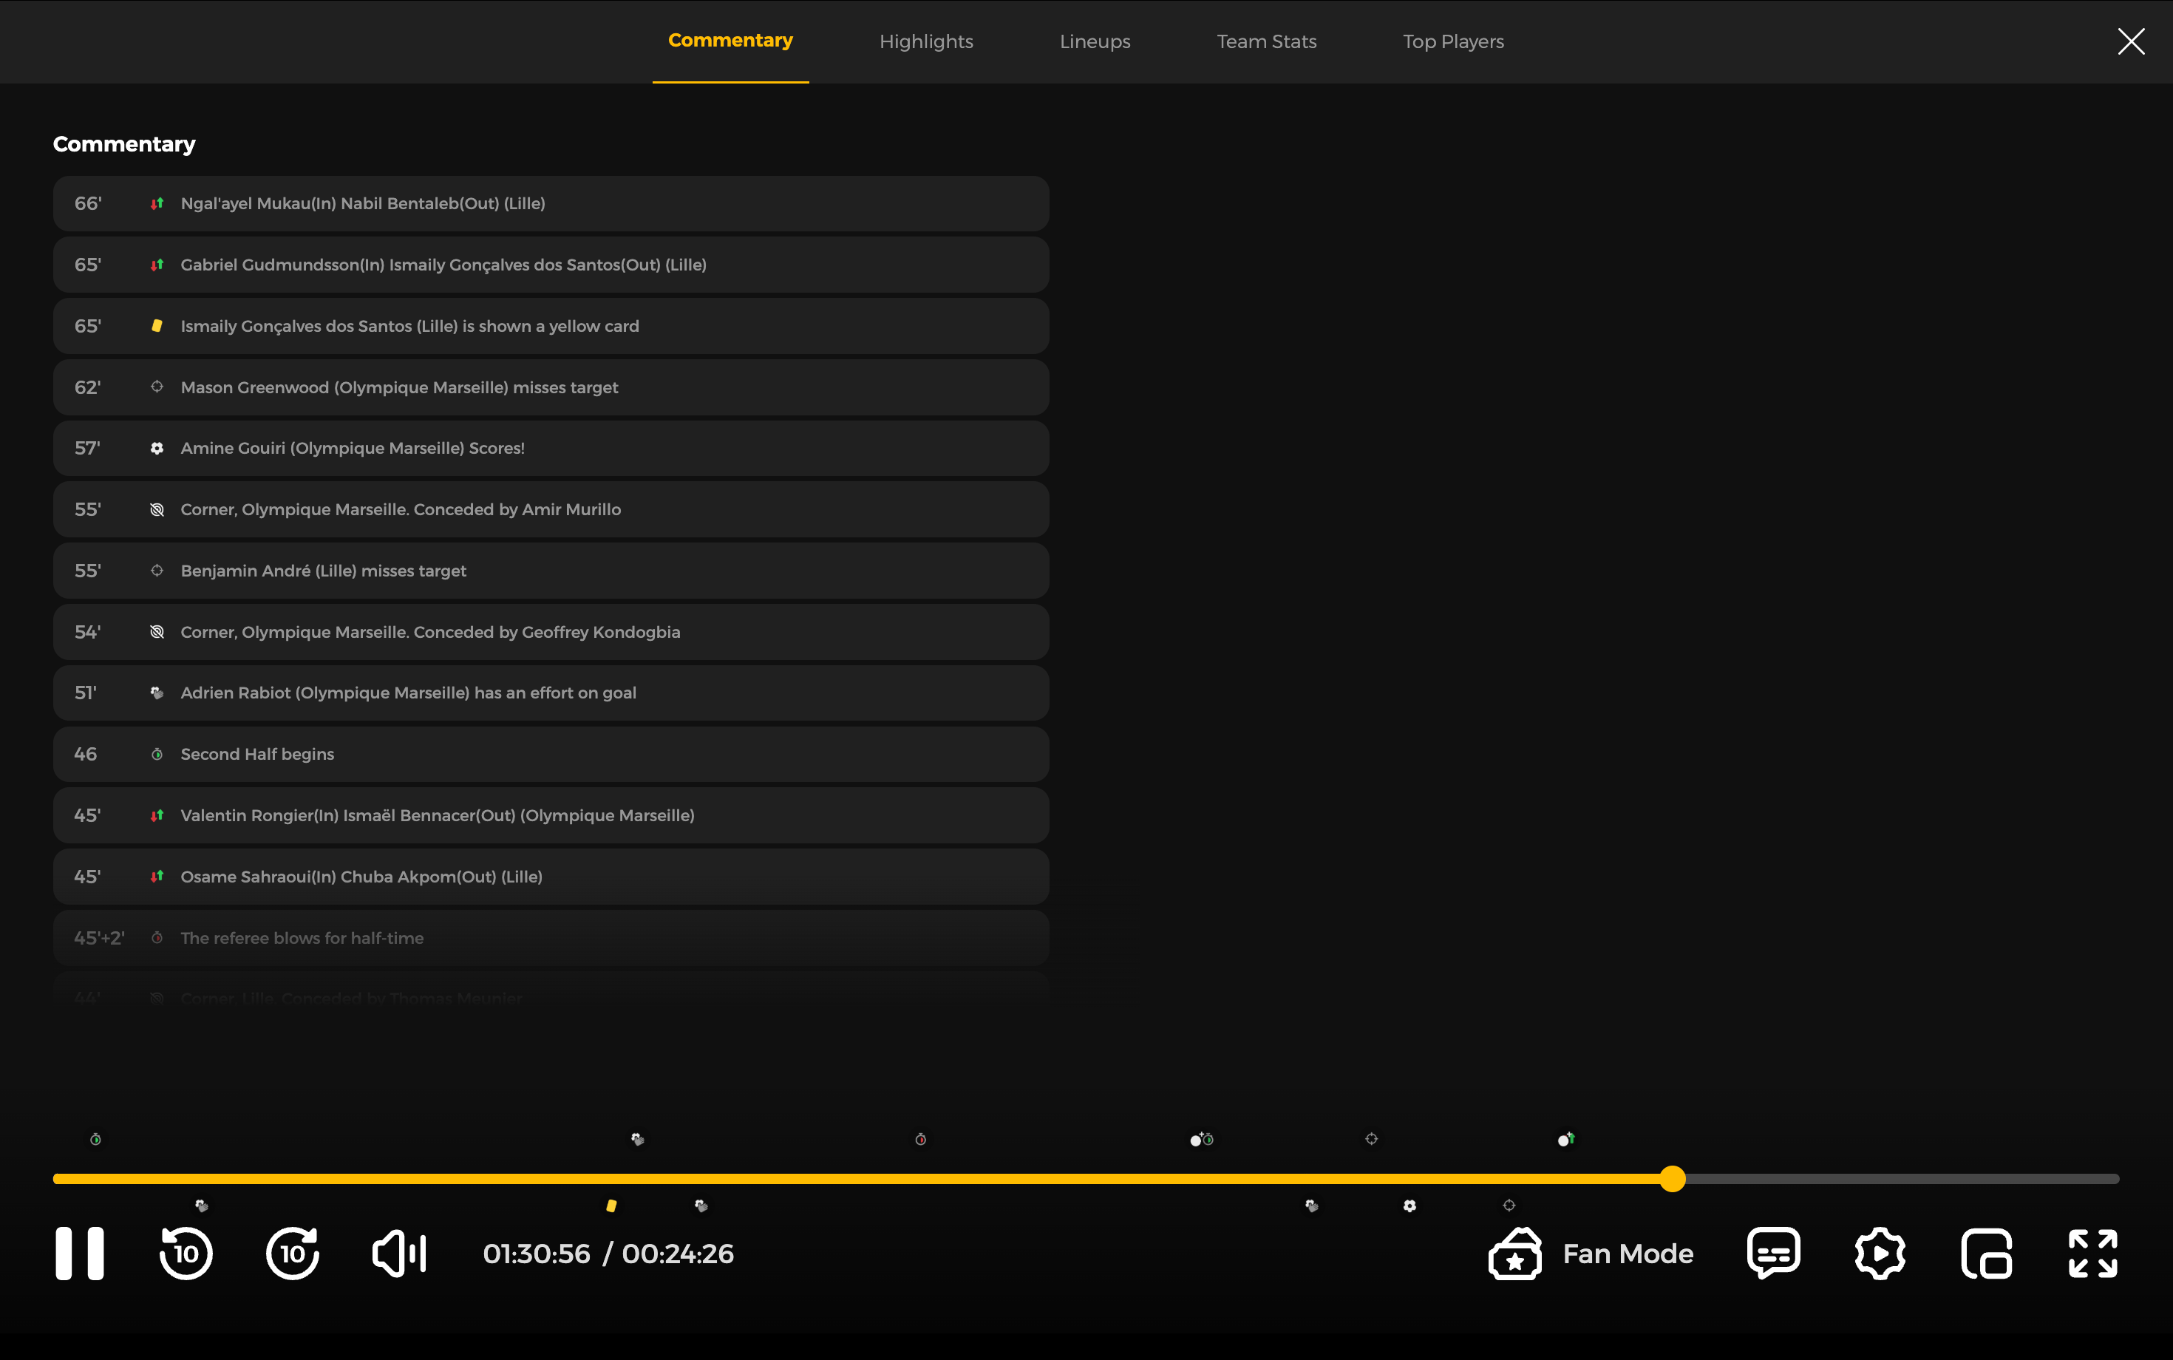Click the yellow card icon at 65'
Viewport: 2173px width, 1360px height.
click(x=157, y=326)
